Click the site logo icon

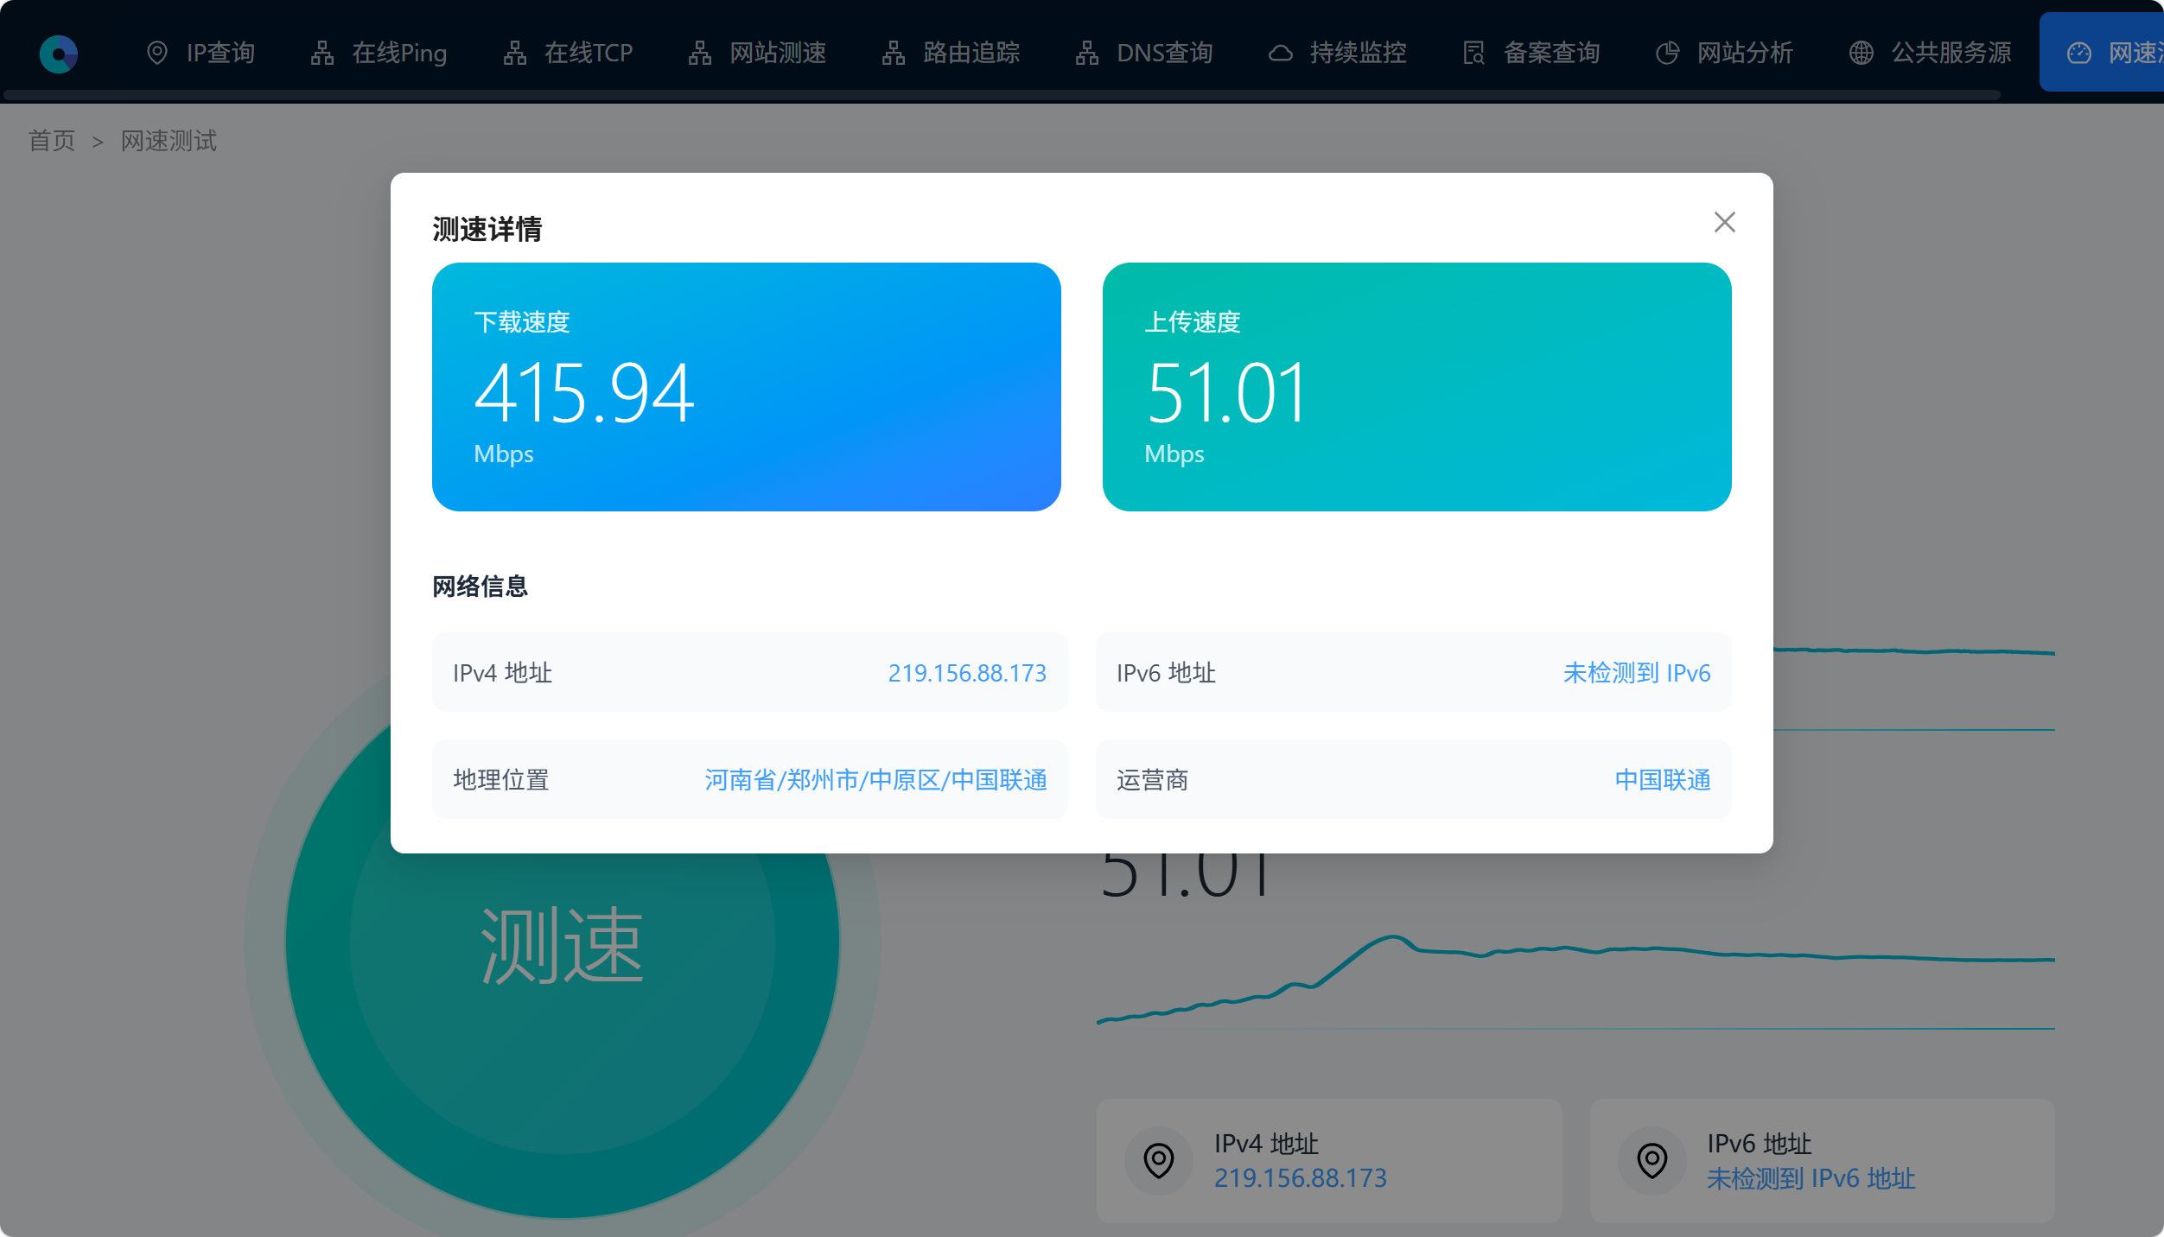(59, 54)
